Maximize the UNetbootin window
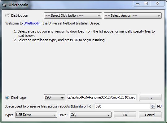 click(146, 4)
